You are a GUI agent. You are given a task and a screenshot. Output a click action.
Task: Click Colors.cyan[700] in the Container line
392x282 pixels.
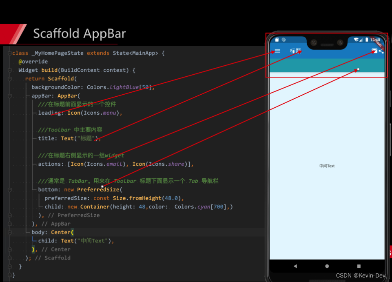[200, 207]
